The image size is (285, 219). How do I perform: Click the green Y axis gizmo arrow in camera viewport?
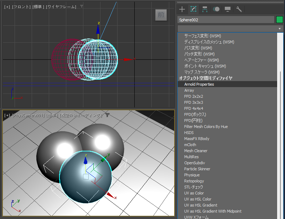tap(104, 159)
